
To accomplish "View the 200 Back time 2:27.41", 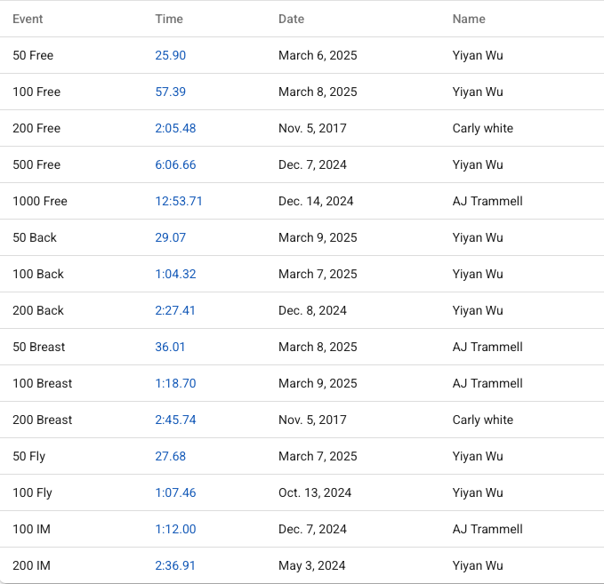I will click(x=175, y=310).
